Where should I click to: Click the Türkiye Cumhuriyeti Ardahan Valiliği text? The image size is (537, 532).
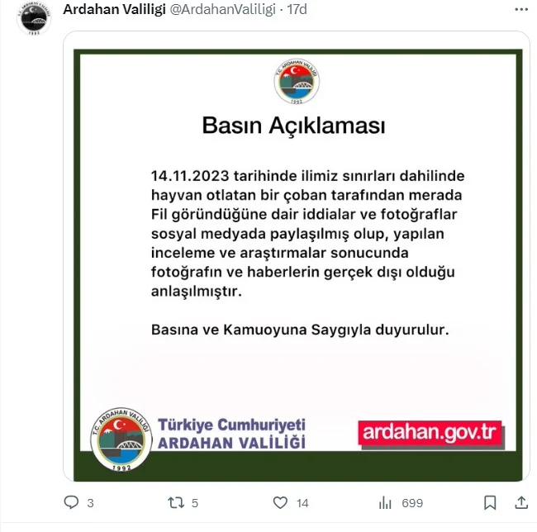click(x=231, y=434)
